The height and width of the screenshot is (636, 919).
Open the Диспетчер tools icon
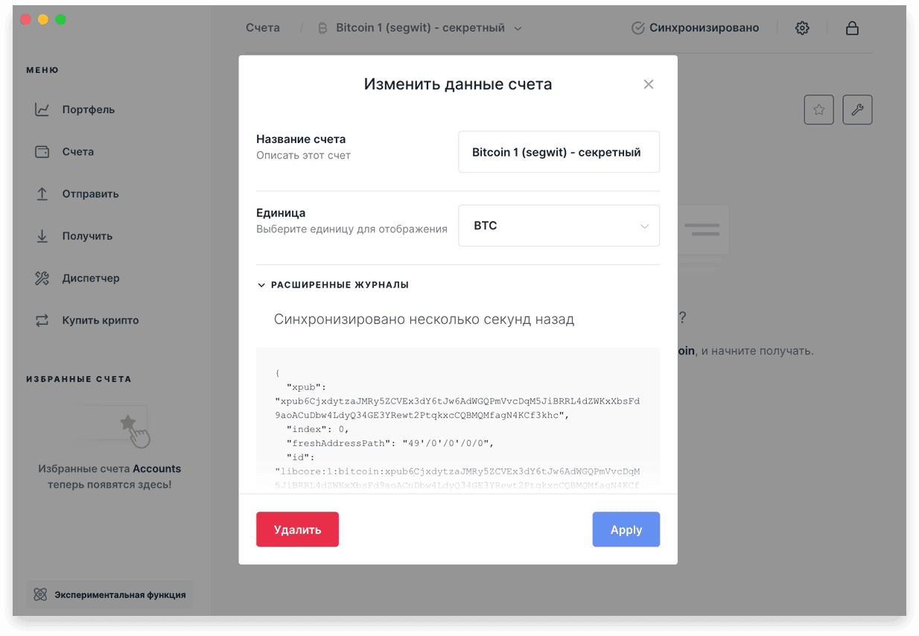(42, 279)
